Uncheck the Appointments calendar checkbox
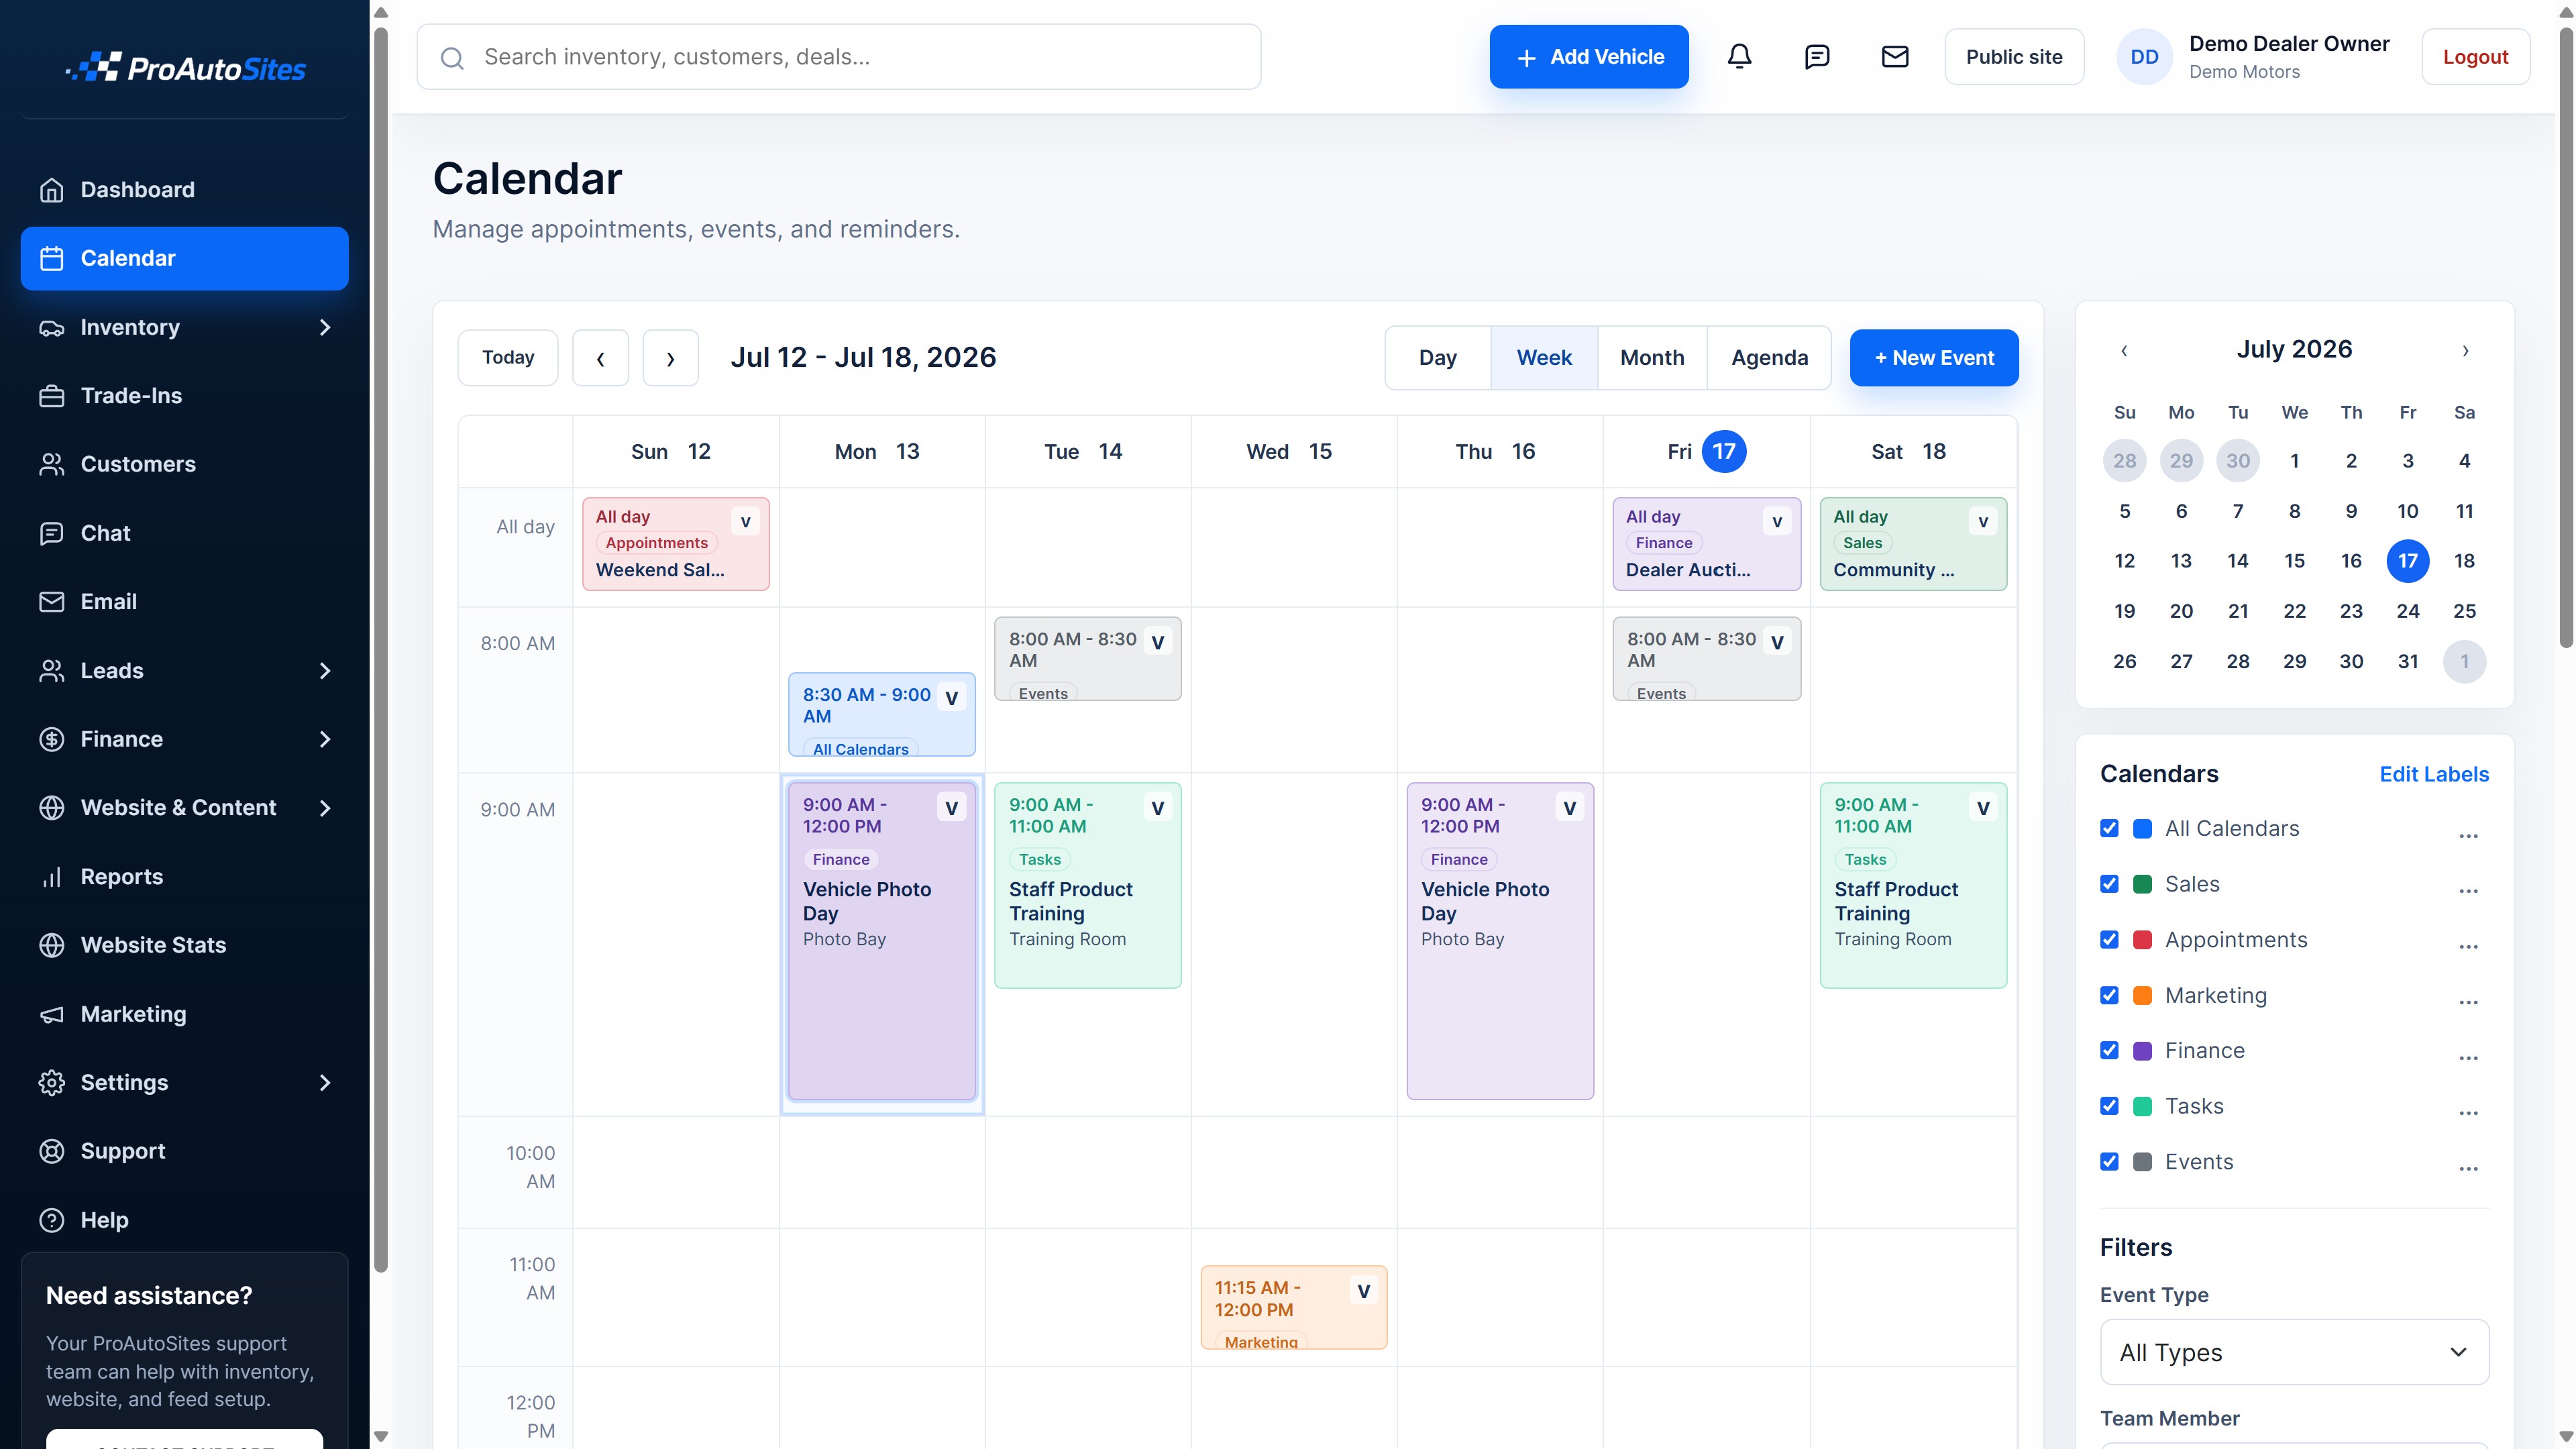This screenshot has height=1449, width=2576. [x=2110, y=940]
